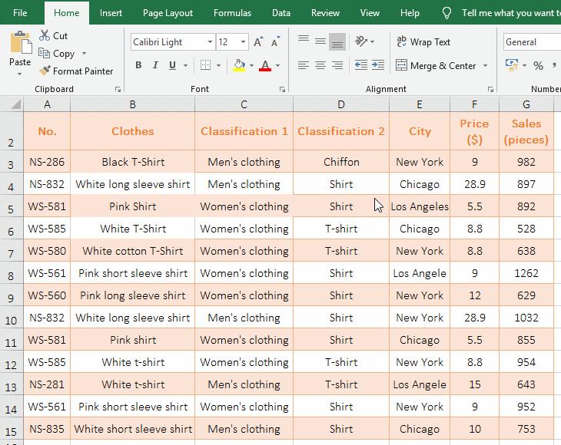Viewport: 561px width, 445px height.
Task: Click the Increase Indent icon
Action: pos(378,66)
